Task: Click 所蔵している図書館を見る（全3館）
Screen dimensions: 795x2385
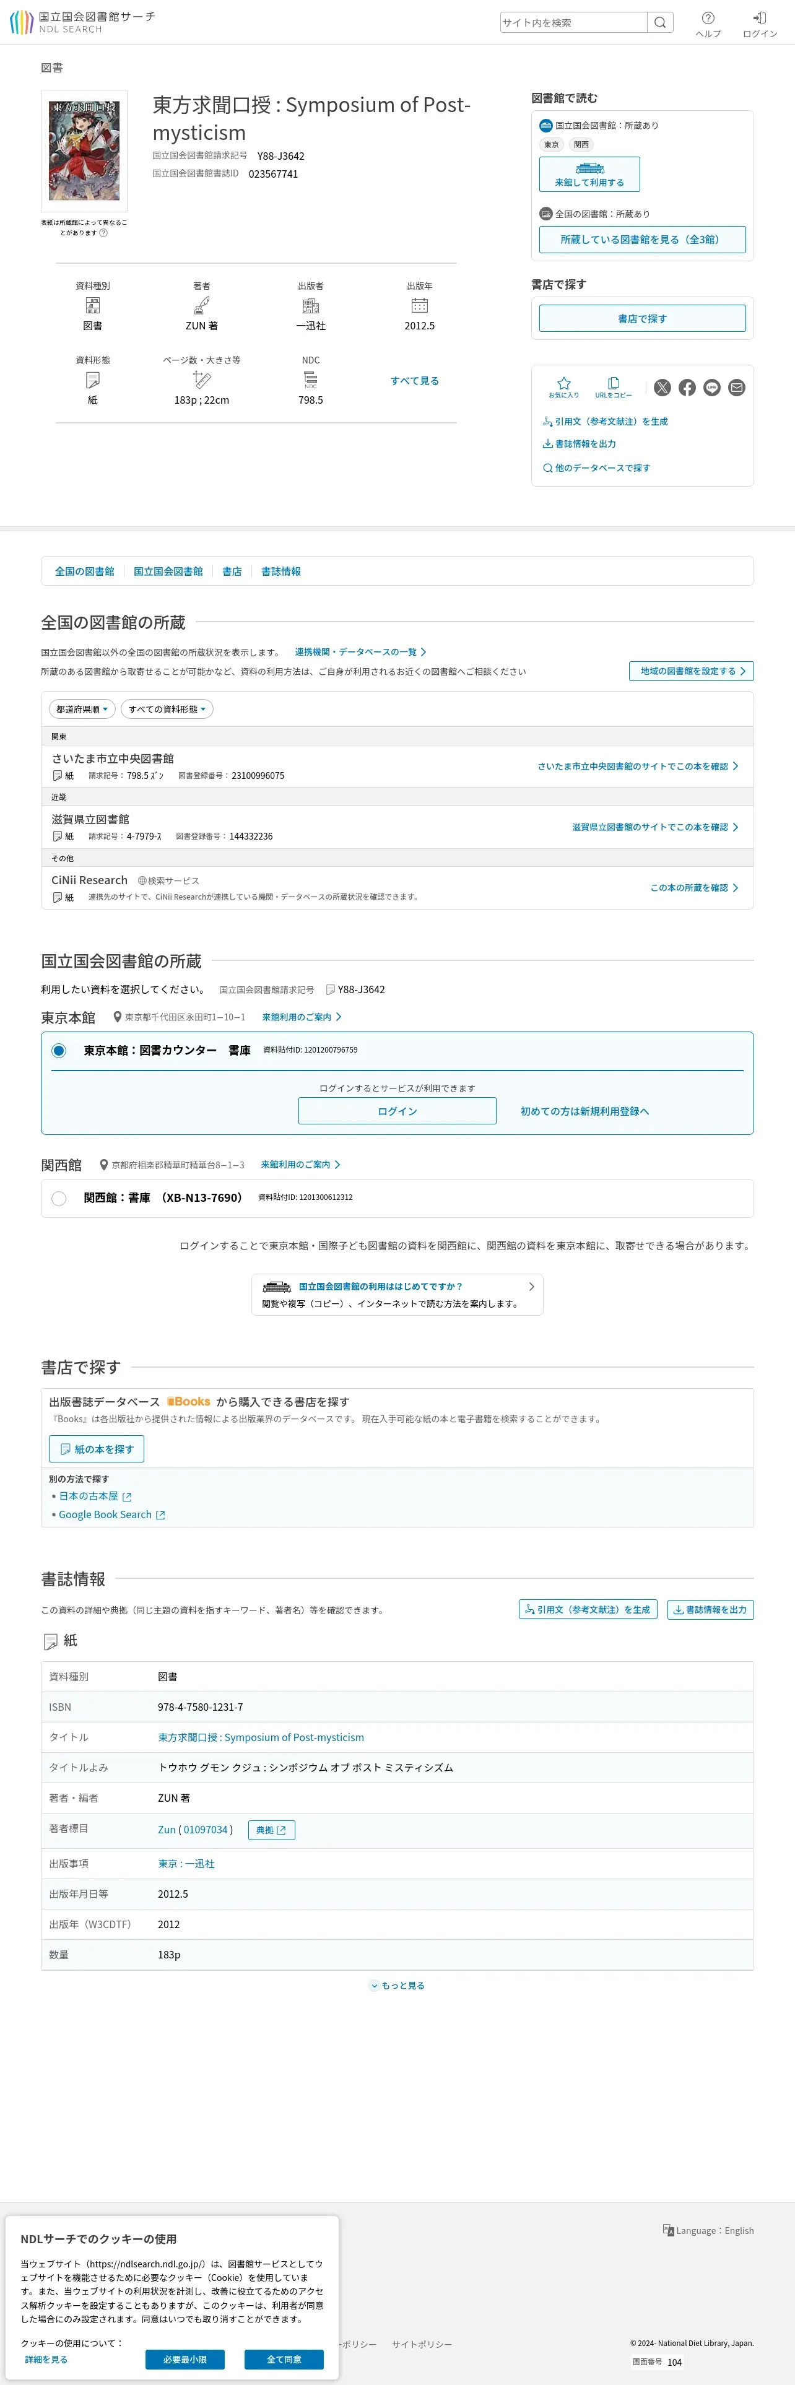Action: 642,239
